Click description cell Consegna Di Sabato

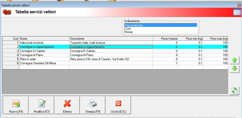[111, 51]
